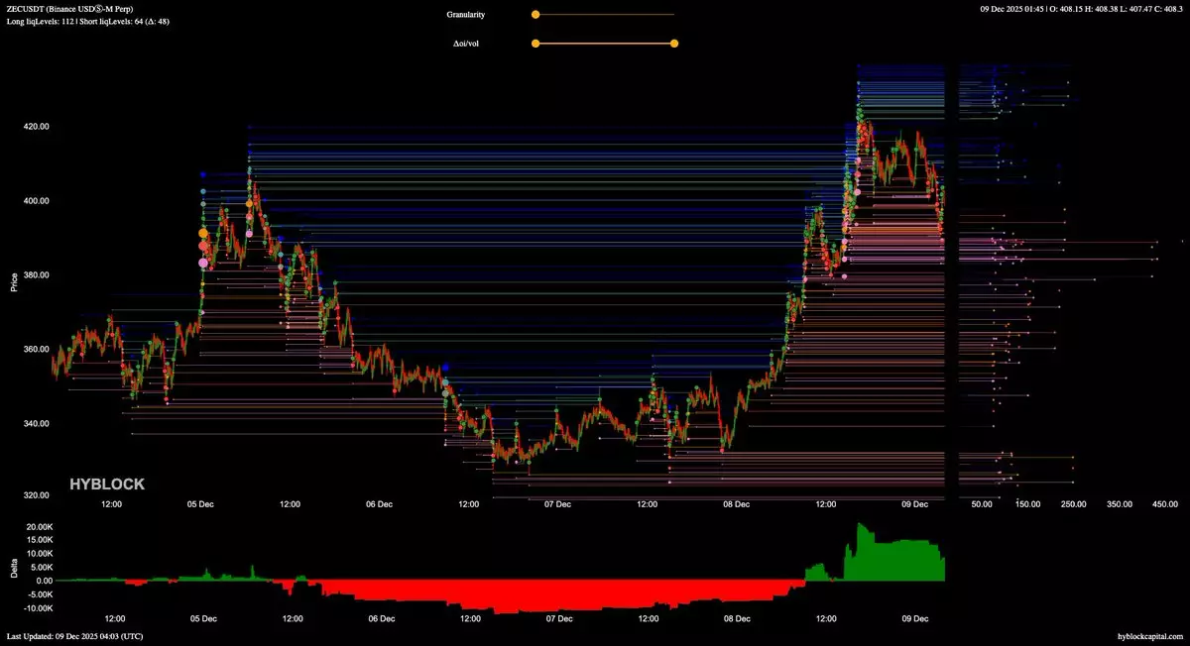Click the topmost blue dot above the orange bubble
The width and height of the screenshot is (1190, 646).
203,174
